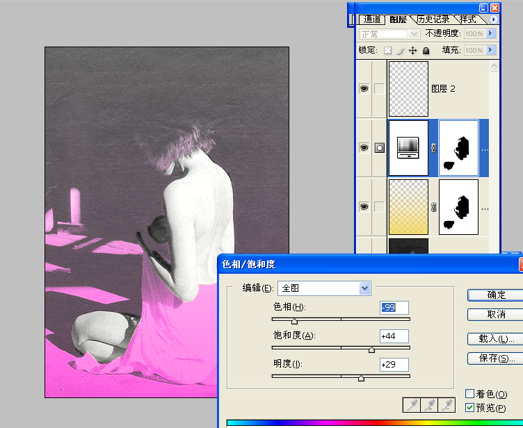Click the 明度 value field
The image size is (523, 428).
point(394,365)
